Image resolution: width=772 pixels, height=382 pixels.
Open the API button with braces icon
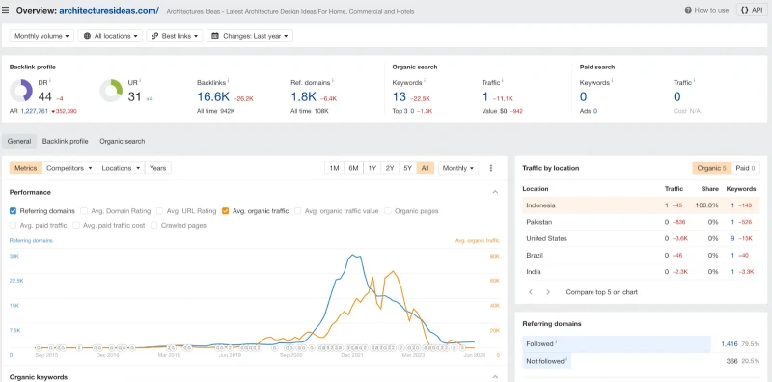pos(752,10)
